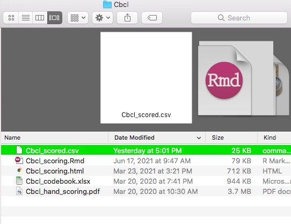This screenshot has height=224, width=291.
Task: Select Cbcl_codebook.xlsx spreadsheet icon
Action: [19, 181]
